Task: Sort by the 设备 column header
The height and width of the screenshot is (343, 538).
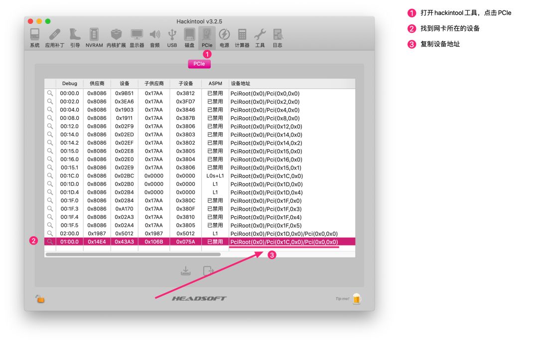Action: click(125, 84)
